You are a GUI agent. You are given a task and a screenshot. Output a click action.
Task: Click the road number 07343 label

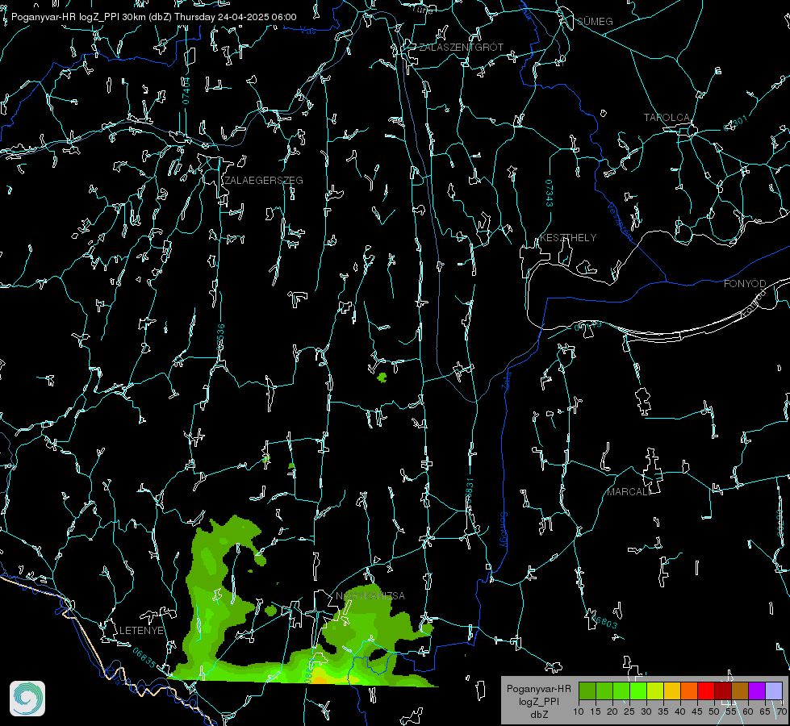point(550,194)
